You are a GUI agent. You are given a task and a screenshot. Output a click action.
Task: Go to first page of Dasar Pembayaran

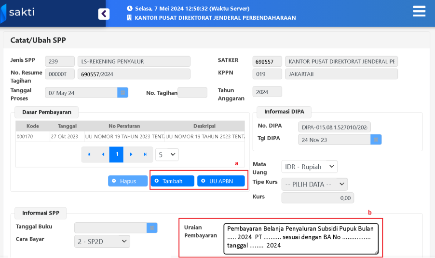[x=89, y=155]
